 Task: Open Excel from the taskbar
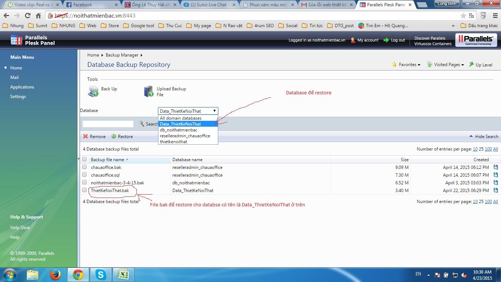pyautogui.click(x=123, y=275)
